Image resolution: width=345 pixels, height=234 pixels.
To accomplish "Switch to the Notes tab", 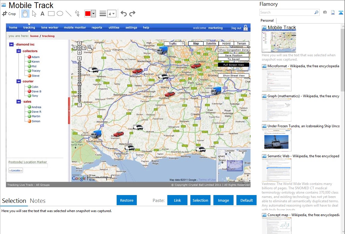I will (38, 201).
